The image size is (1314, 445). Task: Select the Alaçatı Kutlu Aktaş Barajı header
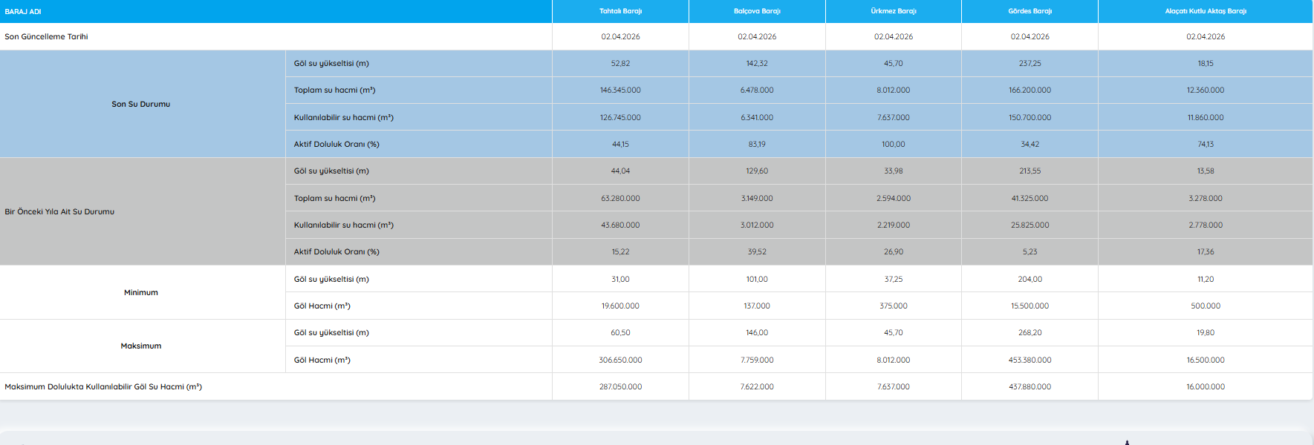point(1205,11)
